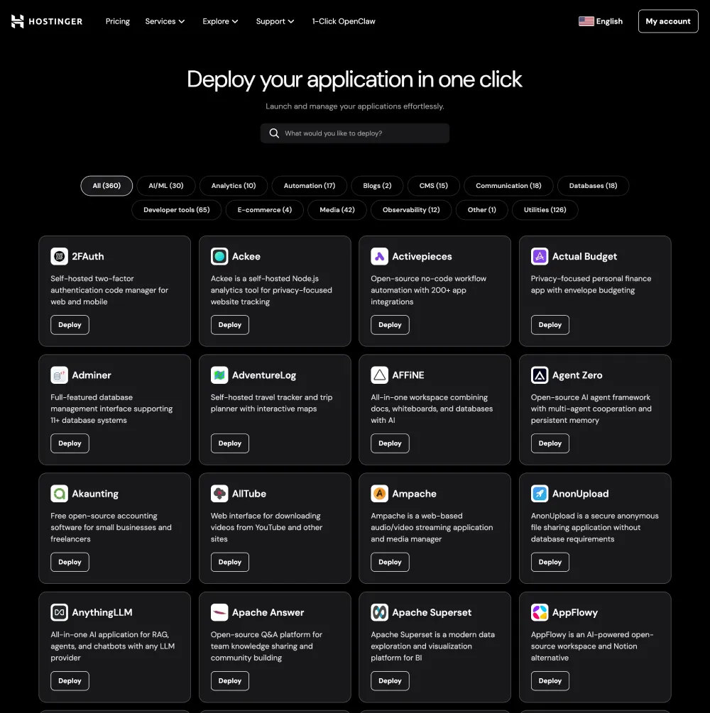This screenshot has height=713, width=710.
Task: Click the Hostinger logo
Action: (x=47, y=21)
